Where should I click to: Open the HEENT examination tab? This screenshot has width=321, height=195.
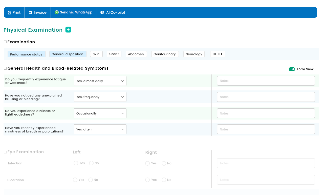pyautogui.click(x=217, y=54)
